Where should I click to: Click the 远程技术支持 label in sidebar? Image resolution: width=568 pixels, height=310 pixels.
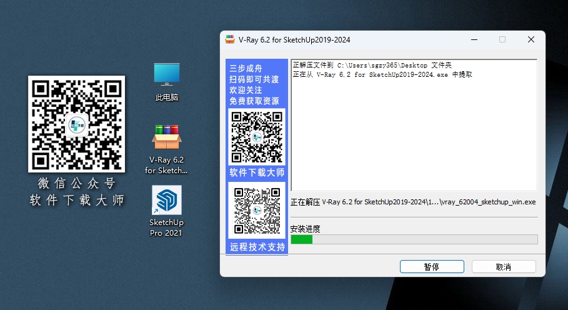click(x=257, y=247)
